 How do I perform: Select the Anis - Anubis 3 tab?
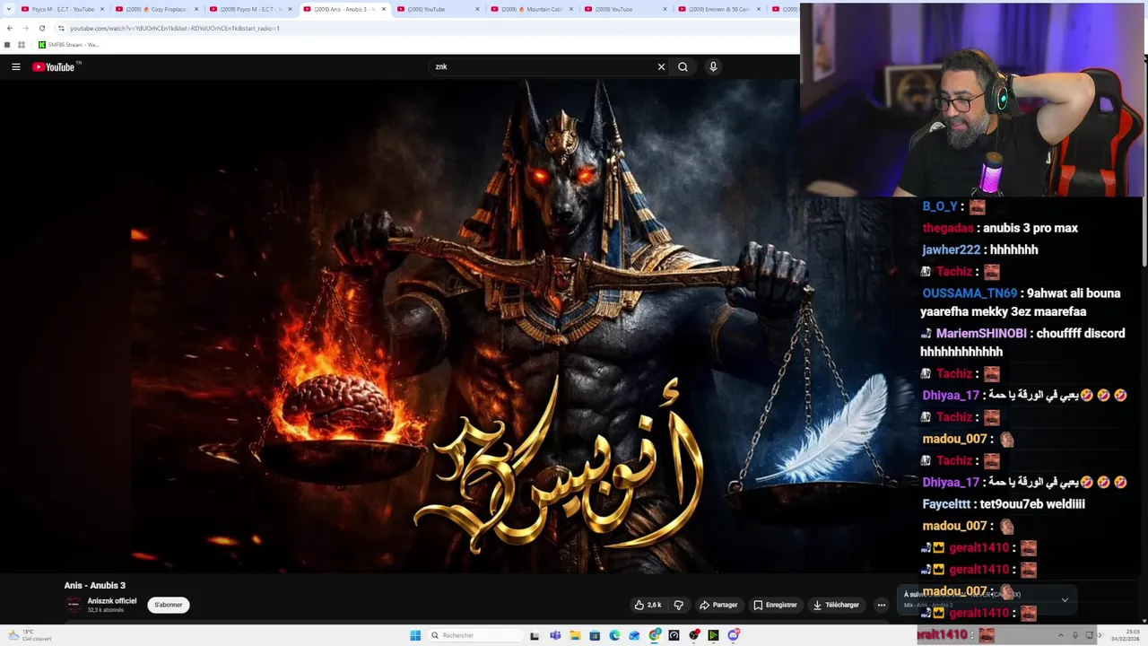(345, 9)
